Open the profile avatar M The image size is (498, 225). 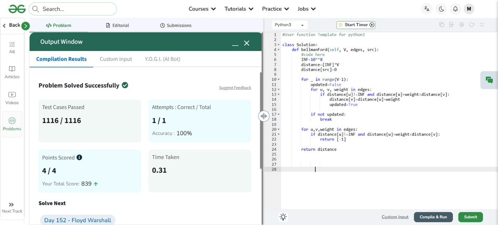click(x=469, y=9)
